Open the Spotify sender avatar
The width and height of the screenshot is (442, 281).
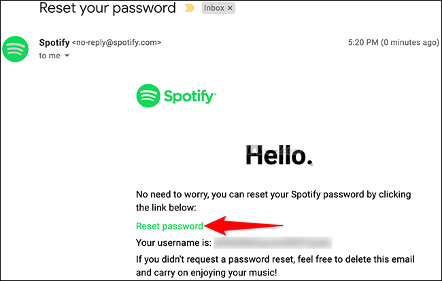pos(15,49)
